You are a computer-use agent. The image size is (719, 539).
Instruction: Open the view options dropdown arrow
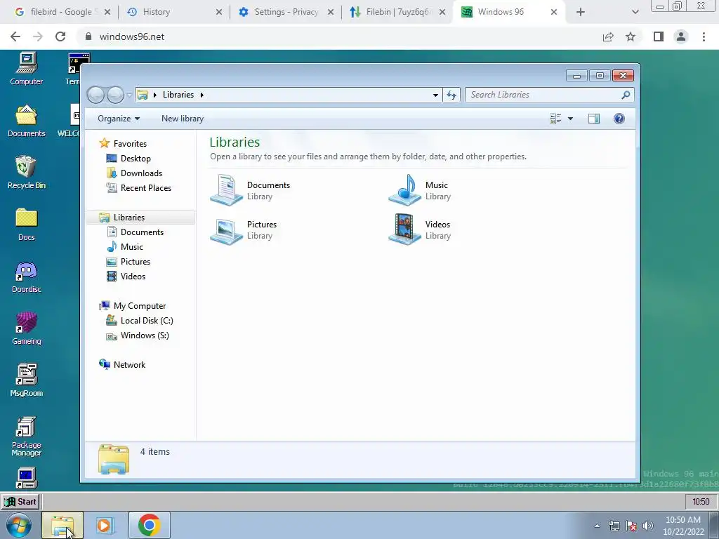570,119
